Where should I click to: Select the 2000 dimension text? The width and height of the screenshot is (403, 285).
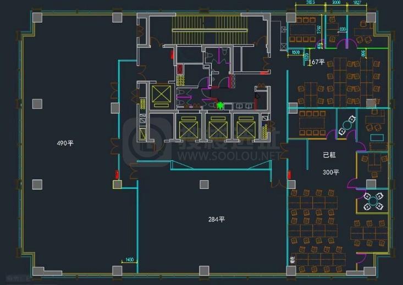tap(337, 3)
